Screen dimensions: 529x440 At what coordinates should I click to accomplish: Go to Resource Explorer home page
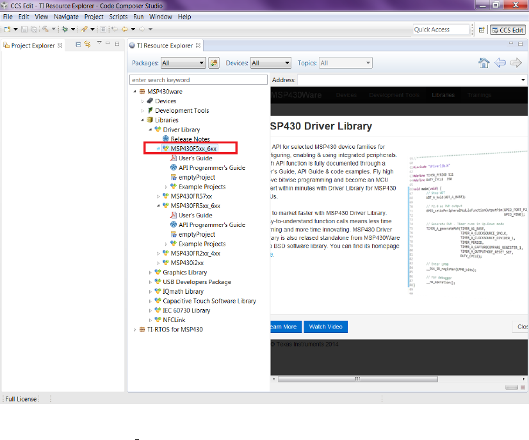(x=484, y=63)
